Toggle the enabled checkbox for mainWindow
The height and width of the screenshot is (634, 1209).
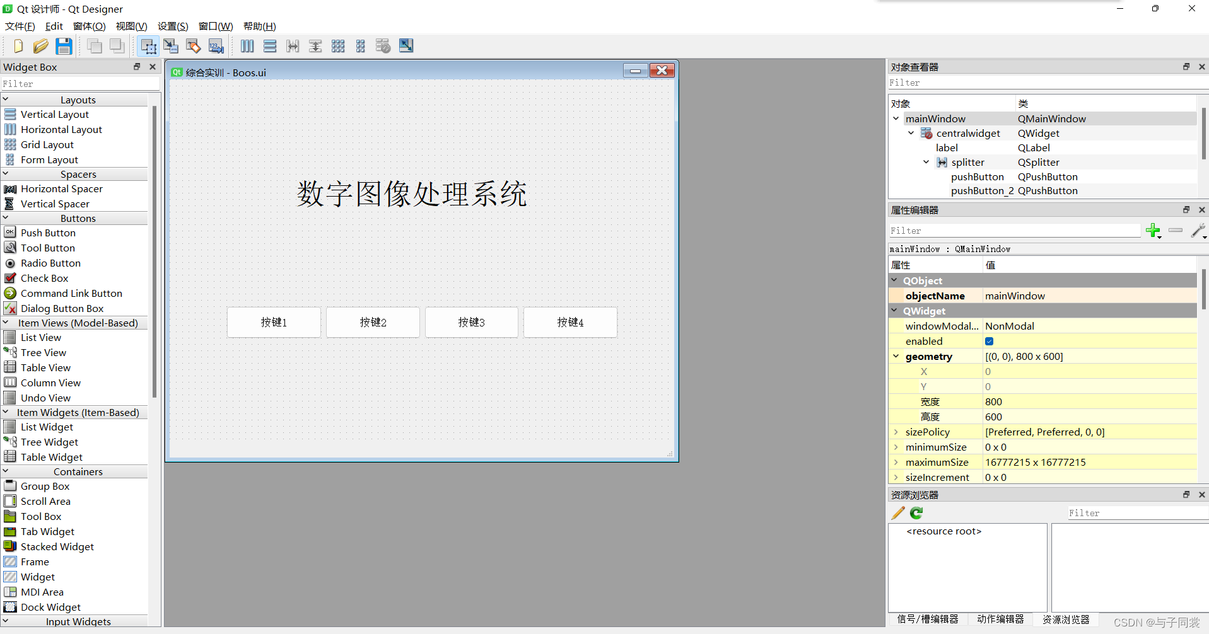(x=990, y=341)
